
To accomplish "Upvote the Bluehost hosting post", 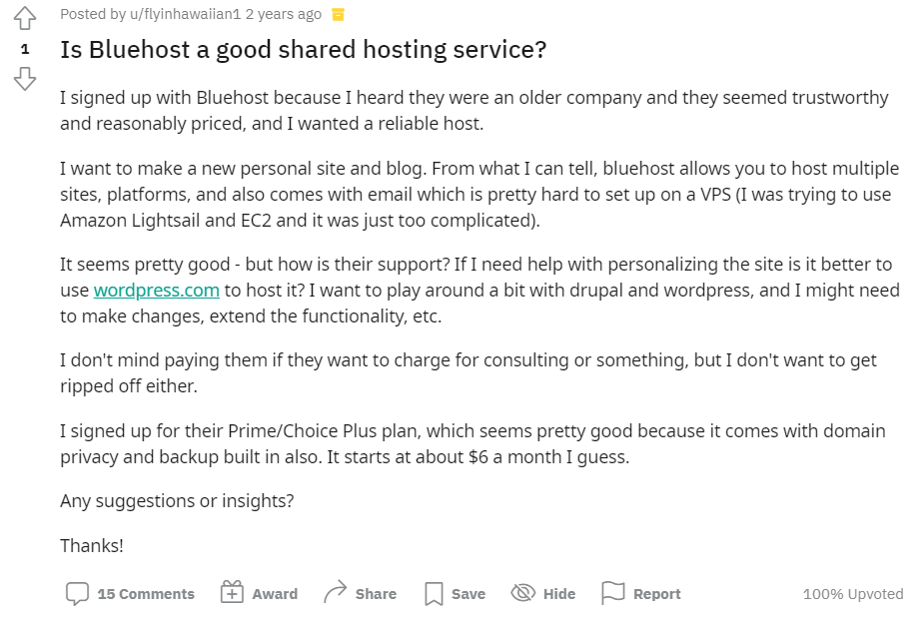I will (x=25, y=18).
